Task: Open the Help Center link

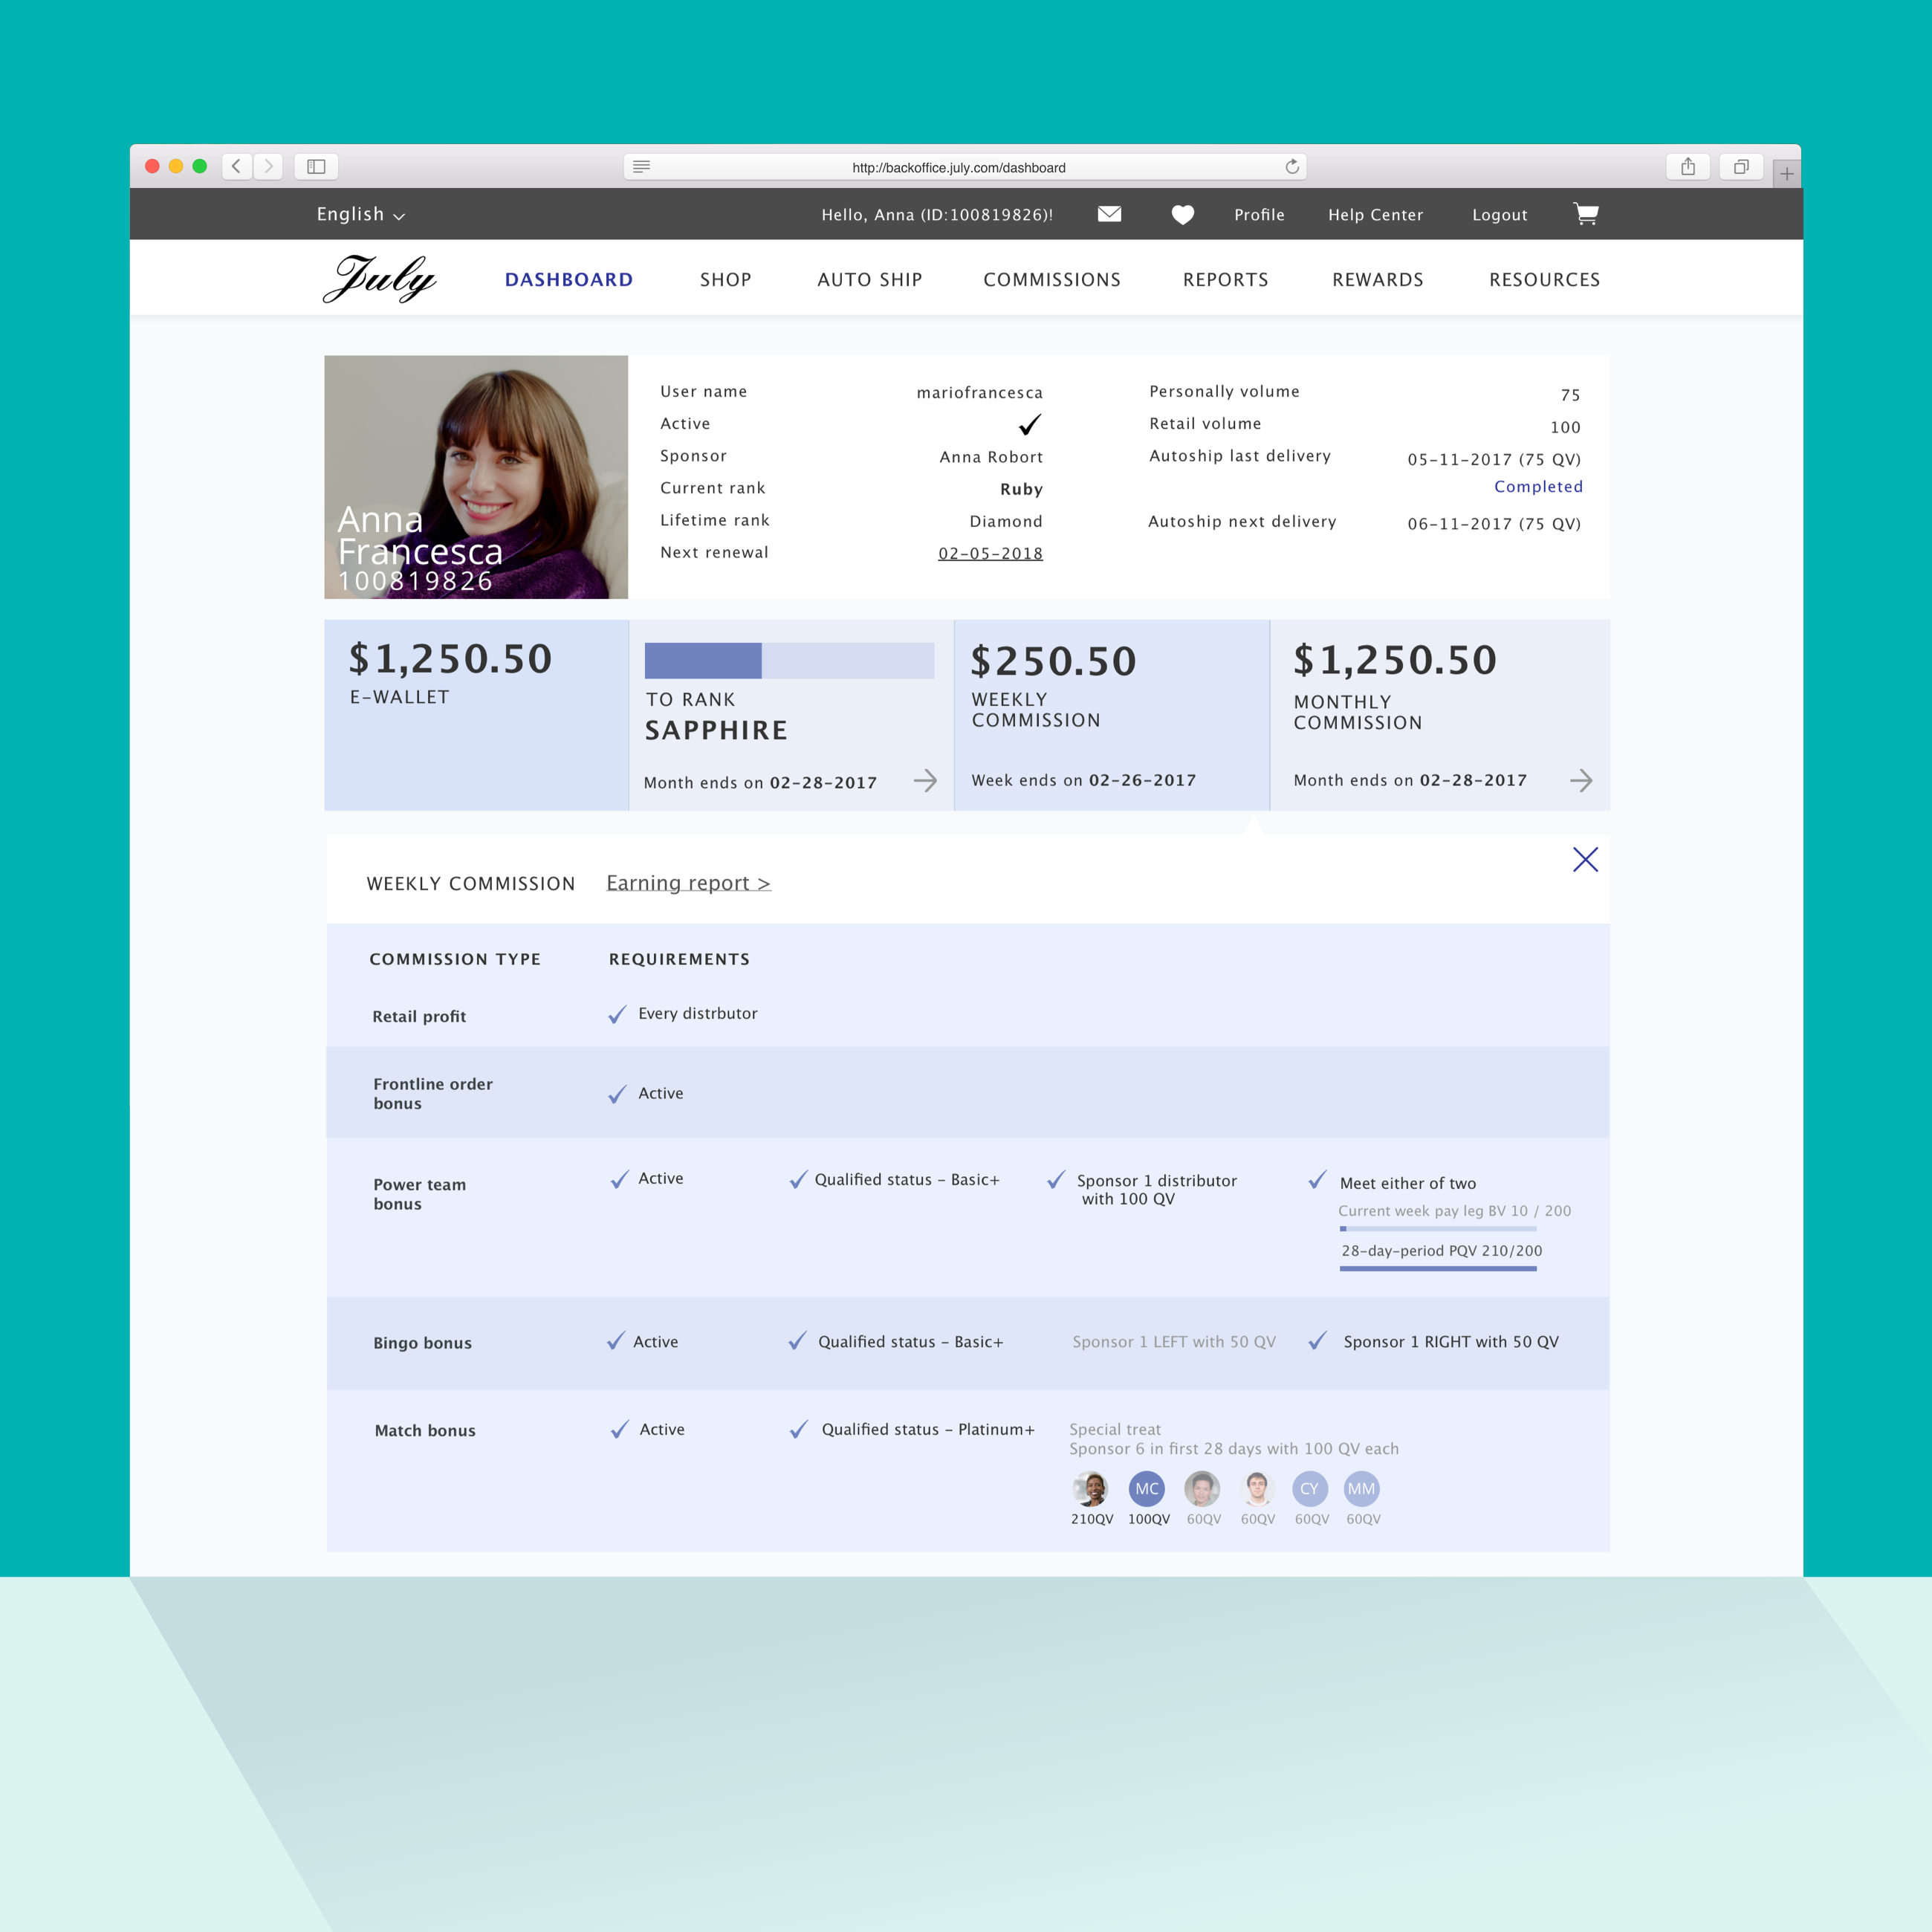Action: coord(1375,215)
